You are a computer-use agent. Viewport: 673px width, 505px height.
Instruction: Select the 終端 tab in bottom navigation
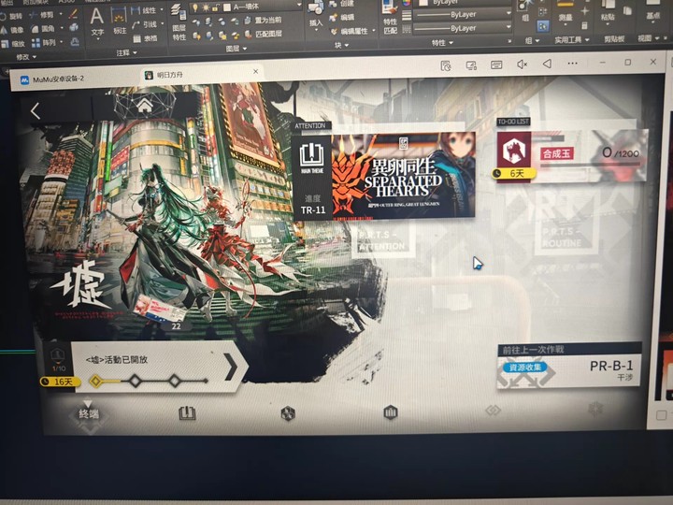coord(88,412)
